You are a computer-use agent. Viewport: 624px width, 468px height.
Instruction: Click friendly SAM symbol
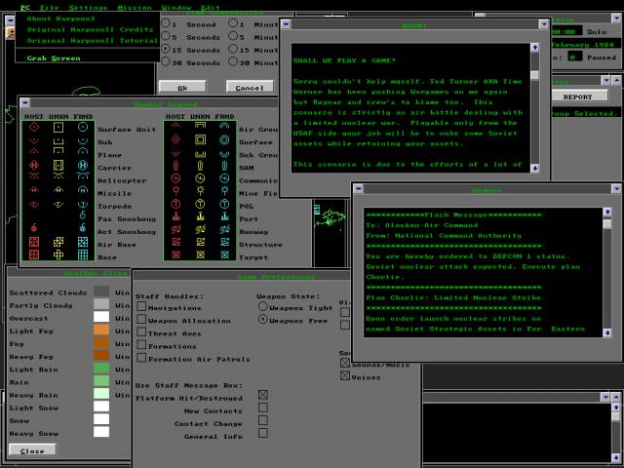pos(224,166)
